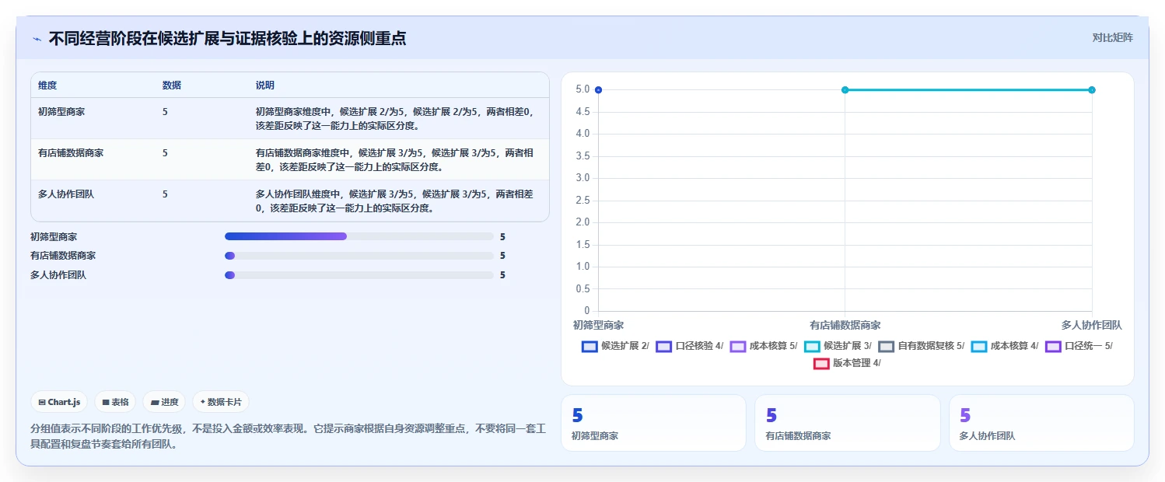
Task: Toggle the 口径统一 5/ legend series
Action: (x=1079, y=346)
